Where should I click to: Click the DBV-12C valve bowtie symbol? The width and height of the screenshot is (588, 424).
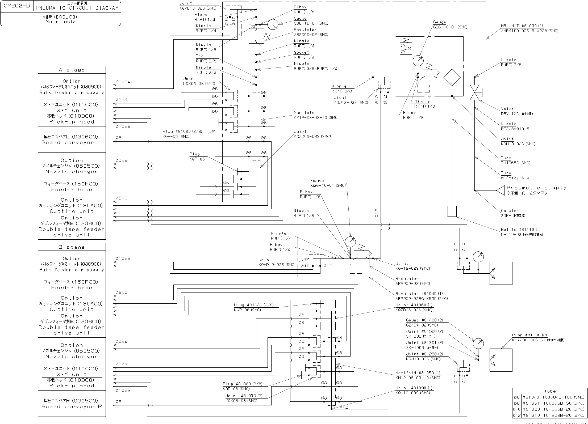474,92
